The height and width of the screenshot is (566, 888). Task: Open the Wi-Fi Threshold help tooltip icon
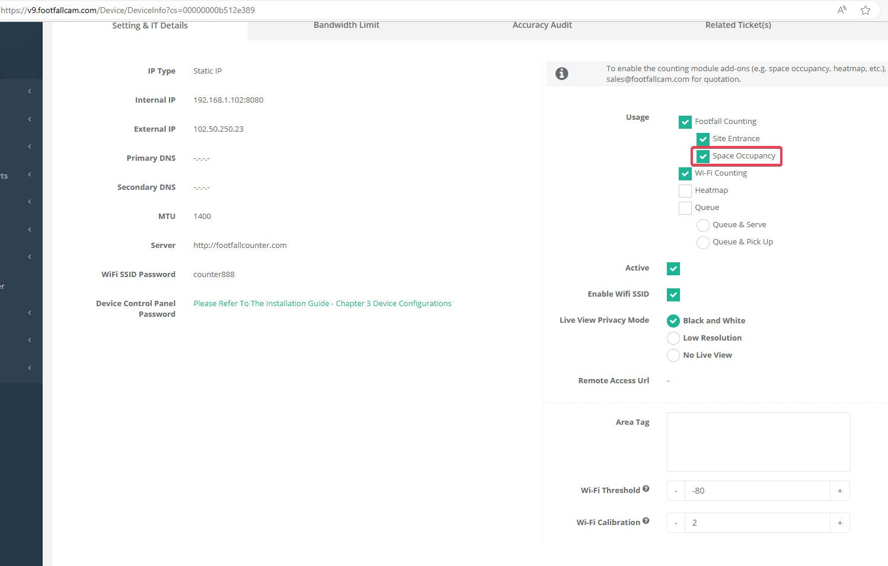[x=647, y=488]
